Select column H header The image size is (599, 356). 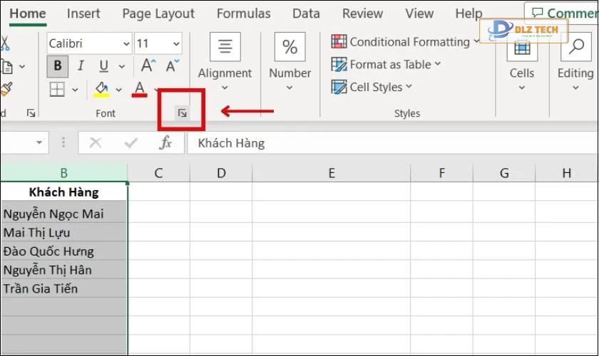(567, 173)
